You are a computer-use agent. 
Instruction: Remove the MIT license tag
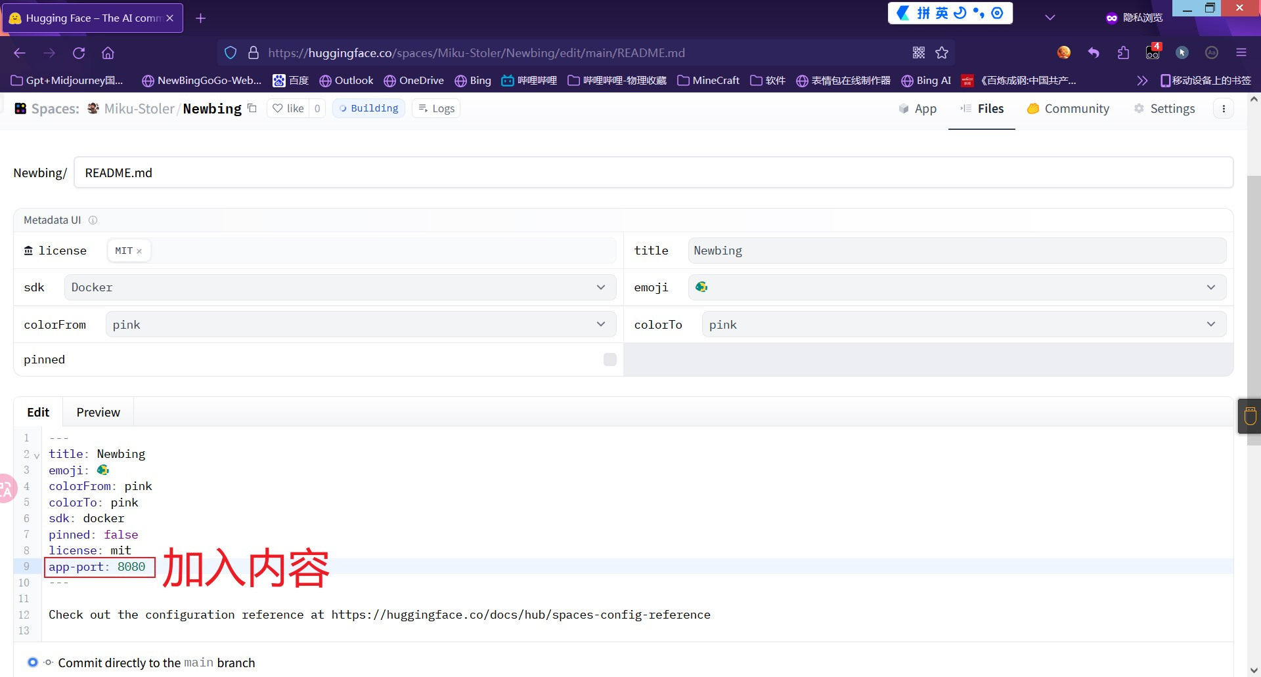point(139,251)
